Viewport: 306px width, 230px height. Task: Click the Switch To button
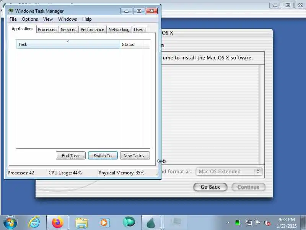coord(103,156)
